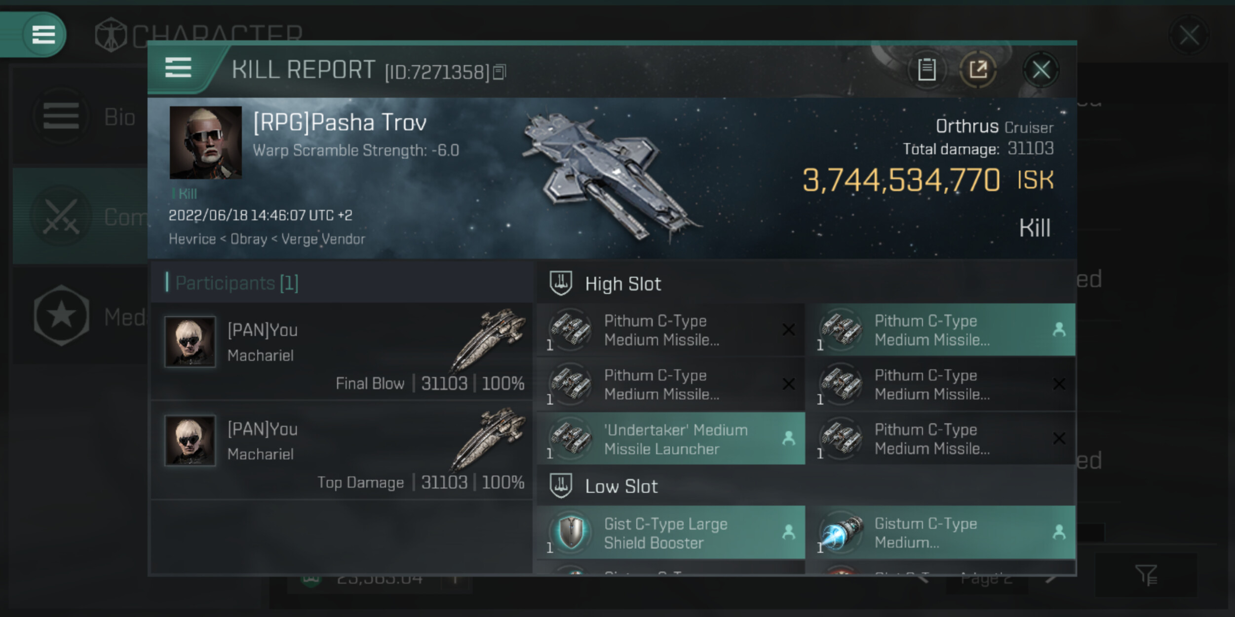Select the Final Blow Machariel participant
This screenshot has width=1235, height=617.
point(342,352)
